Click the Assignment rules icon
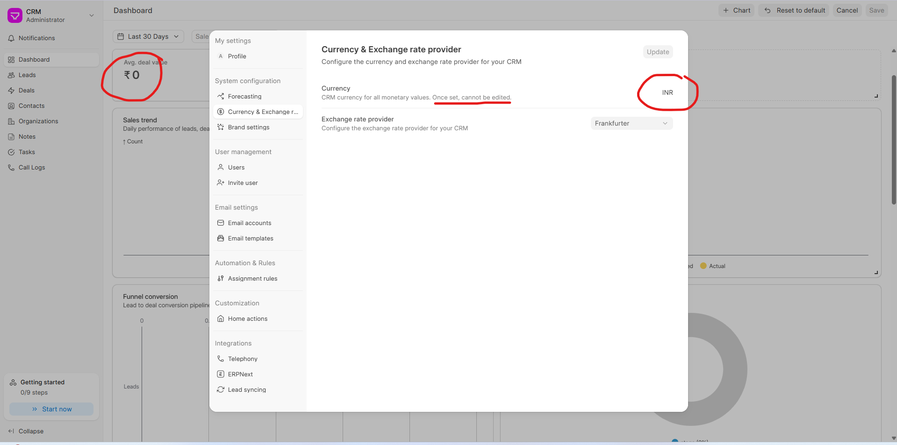 (x=221, y=278)
